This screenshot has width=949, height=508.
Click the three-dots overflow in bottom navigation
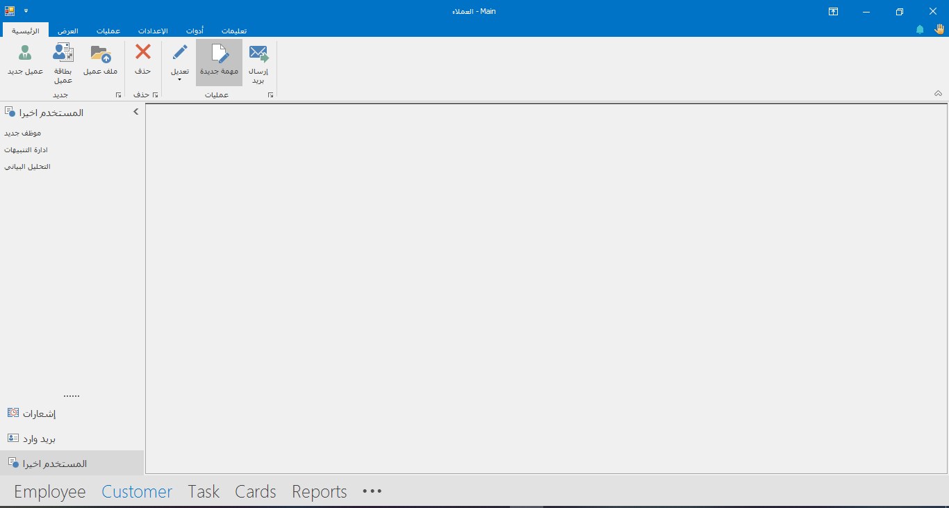(372, 491)
